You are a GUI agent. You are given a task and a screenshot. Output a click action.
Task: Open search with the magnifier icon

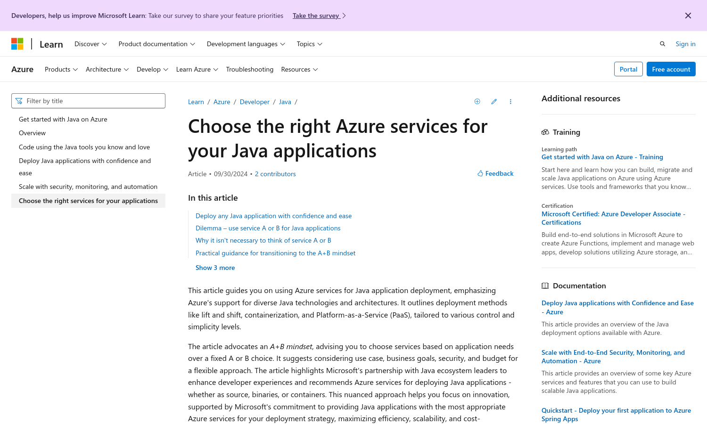(x=662, y=44)
